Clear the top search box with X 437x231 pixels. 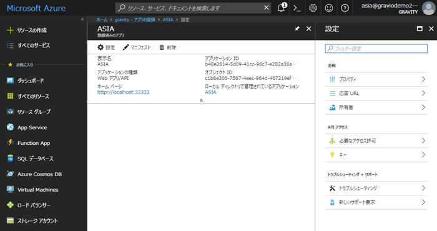pos(266,7)
